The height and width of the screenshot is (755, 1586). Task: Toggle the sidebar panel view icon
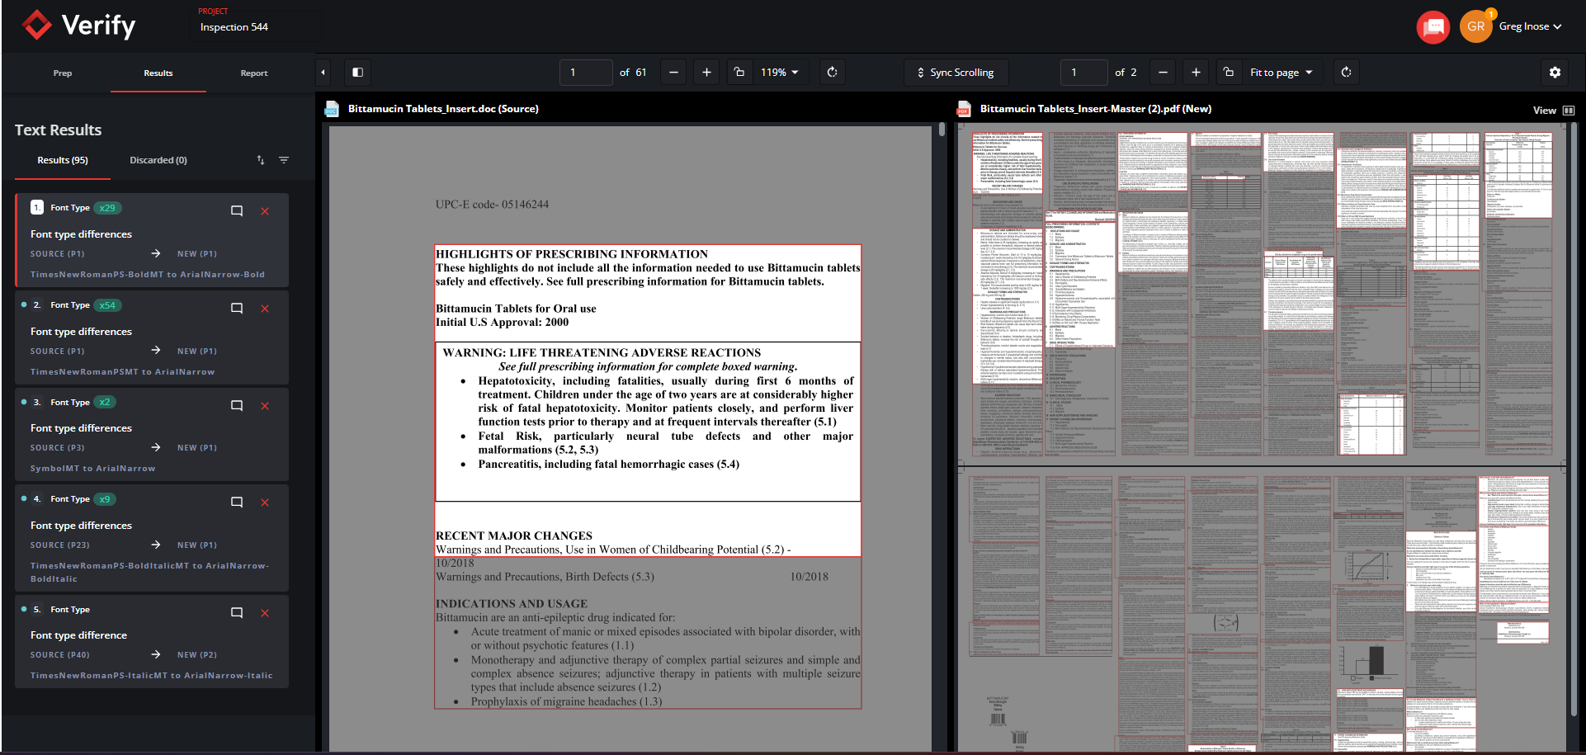pyautogui.click(x=357, y=73)
